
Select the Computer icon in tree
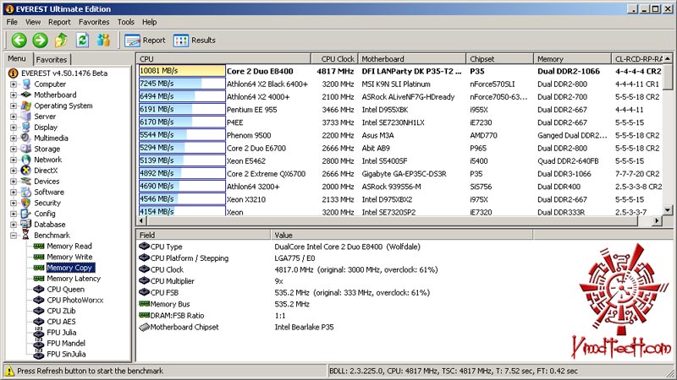tap(27, 84)
